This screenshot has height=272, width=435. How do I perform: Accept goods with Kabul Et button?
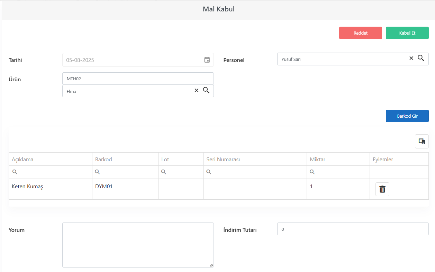click(x=407, y=33)
